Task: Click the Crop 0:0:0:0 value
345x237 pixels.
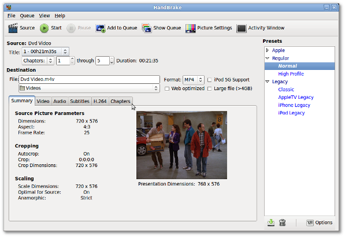Action: [86, 160]
